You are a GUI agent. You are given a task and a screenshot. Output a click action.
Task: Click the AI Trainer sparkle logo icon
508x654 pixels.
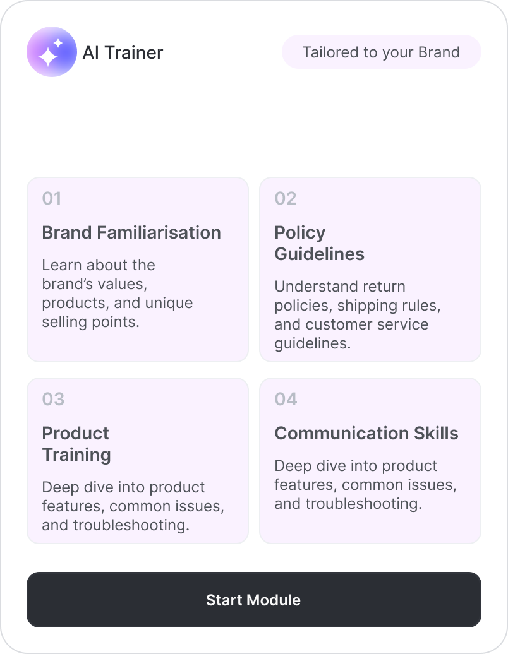tap(52, 52)
